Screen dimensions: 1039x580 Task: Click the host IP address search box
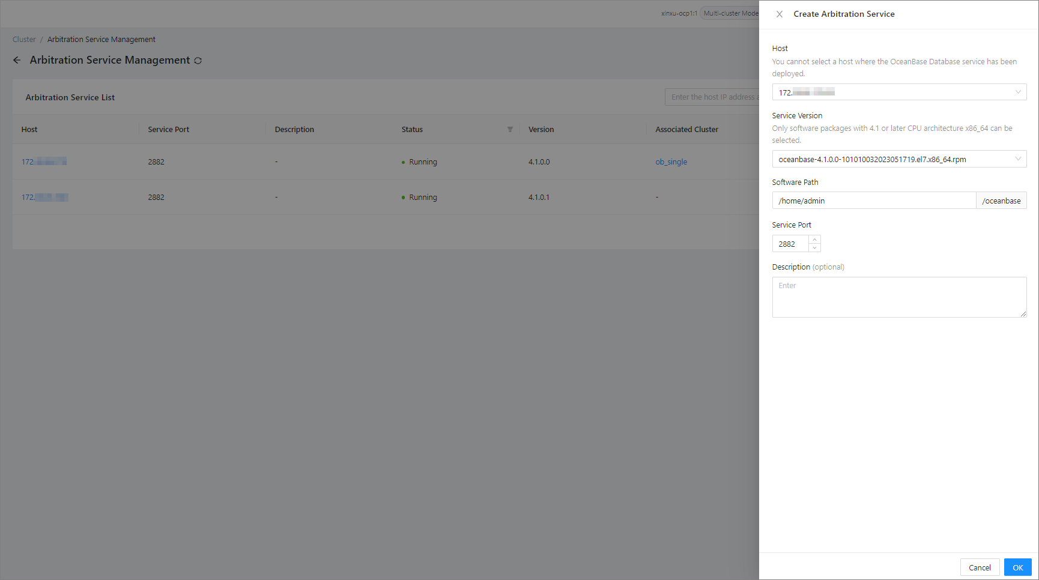point(712,97)
